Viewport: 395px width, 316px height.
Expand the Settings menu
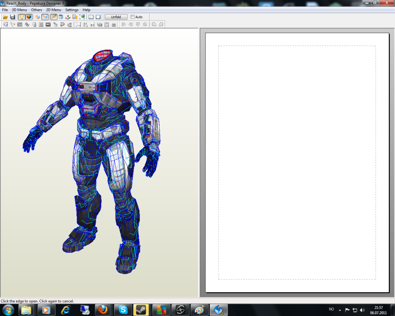[x=72, y=10]
